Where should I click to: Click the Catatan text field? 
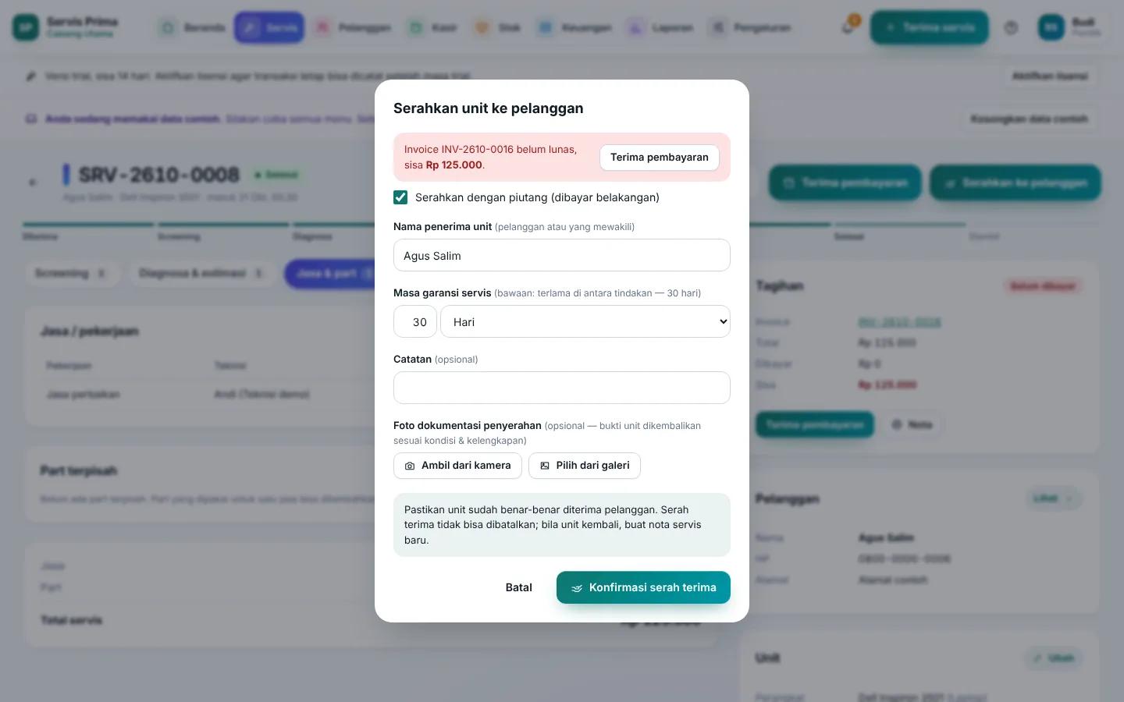pyautogui.click(x=562, y=388)
